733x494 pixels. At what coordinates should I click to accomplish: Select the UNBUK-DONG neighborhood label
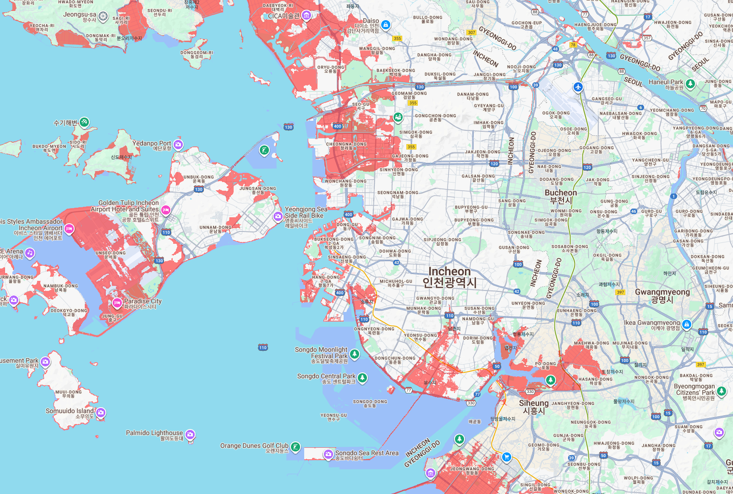199,179
